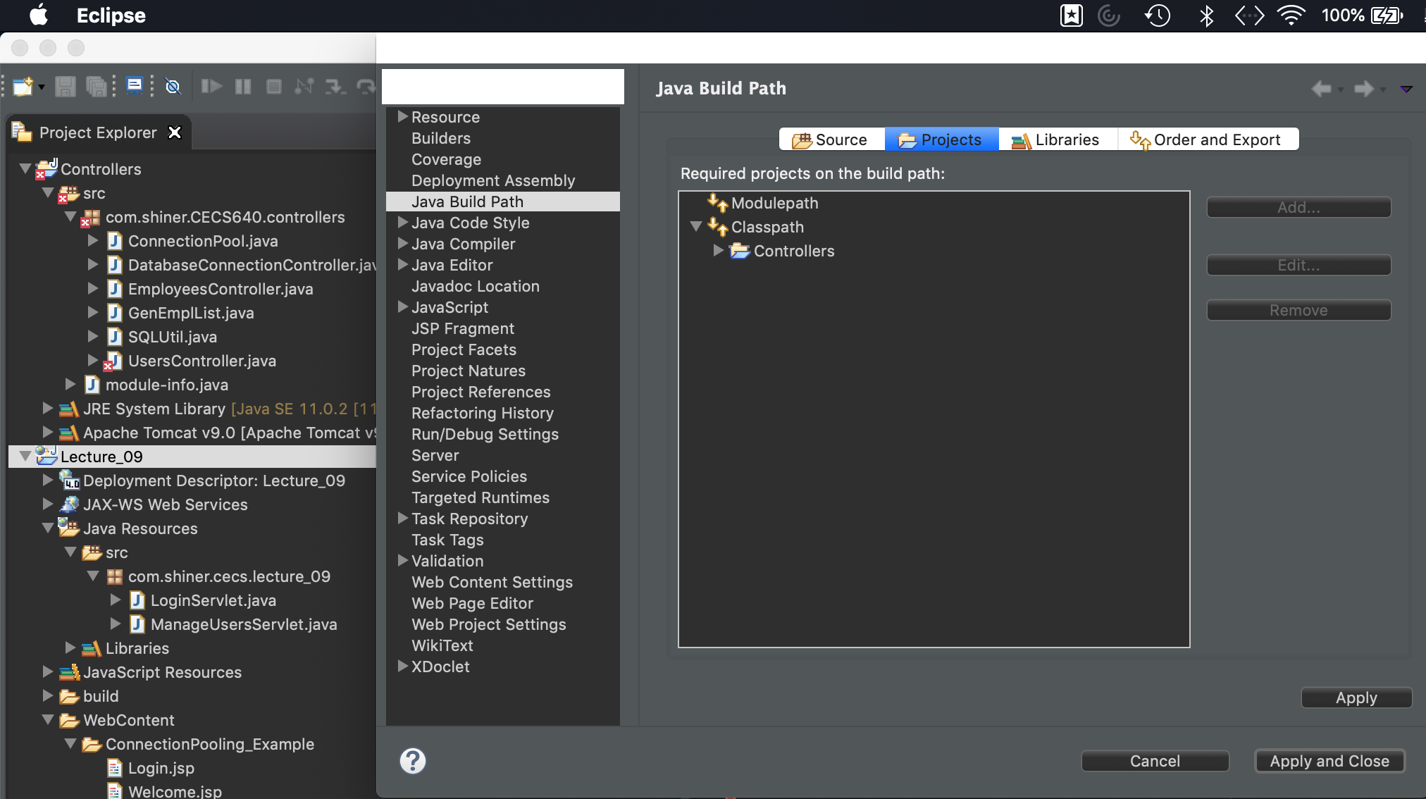
Task: Switch to the Order and Export tab
Action: point(1208,140)
